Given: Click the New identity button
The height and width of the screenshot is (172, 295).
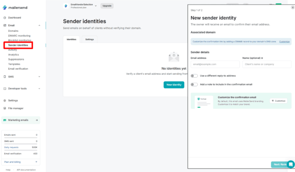Looking at the screenshot, I should pyautogui.click(x=174, y=85).
